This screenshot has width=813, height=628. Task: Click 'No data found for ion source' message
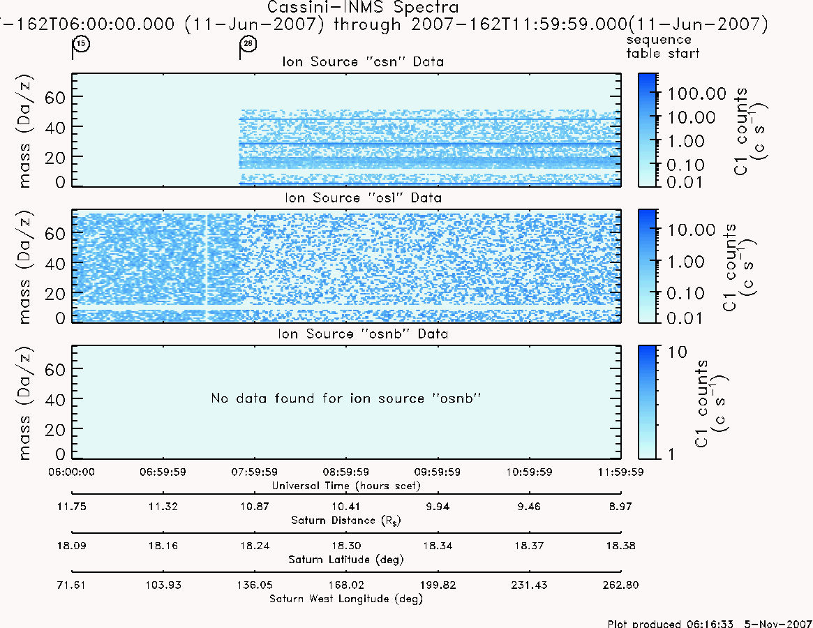(x=346, y=398)
